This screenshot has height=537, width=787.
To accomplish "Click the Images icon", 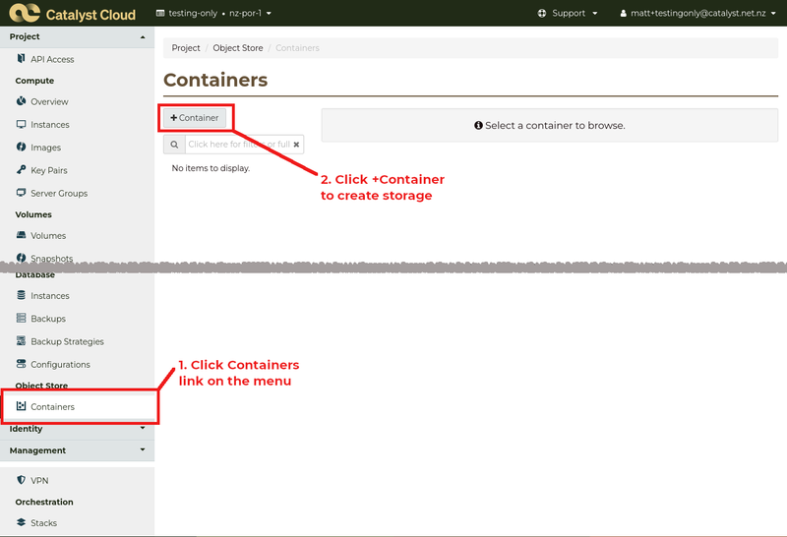I will (21, 148).
